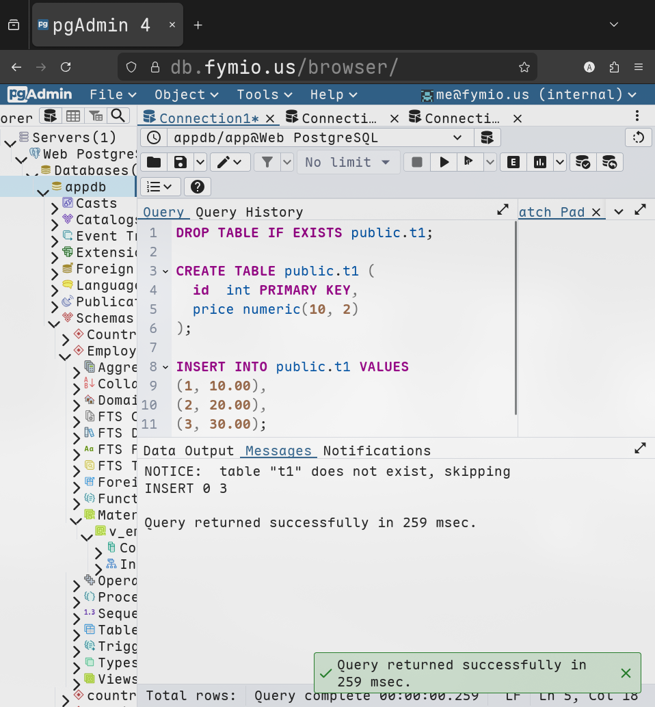The height and width of the screenshot is (707, 655).
Task: Expand the Casts tree node
Action: (54, 209)
